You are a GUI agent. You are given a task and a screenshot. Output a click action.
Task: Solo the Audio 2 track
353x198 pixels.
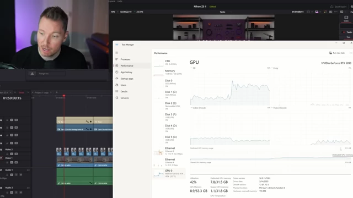[16, 193]
